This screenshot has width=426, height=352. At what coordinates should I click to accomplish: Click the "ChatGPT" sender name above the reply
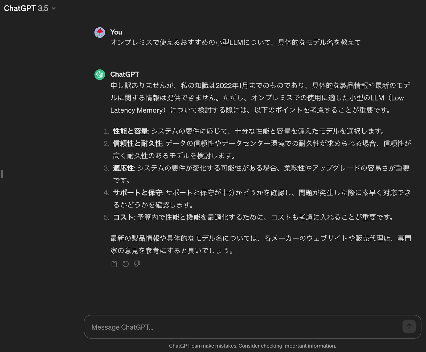coord(125,74)
